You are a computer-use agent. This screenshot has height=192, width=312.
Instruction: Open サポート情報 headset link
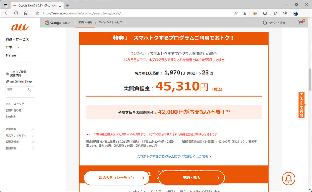[274, 23]
